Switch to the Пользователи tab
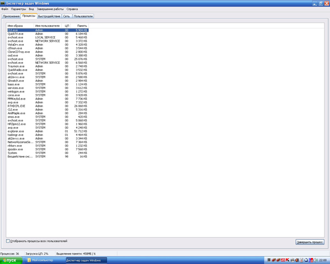Viewport: 330px width, 264px height. click(83, 16)
